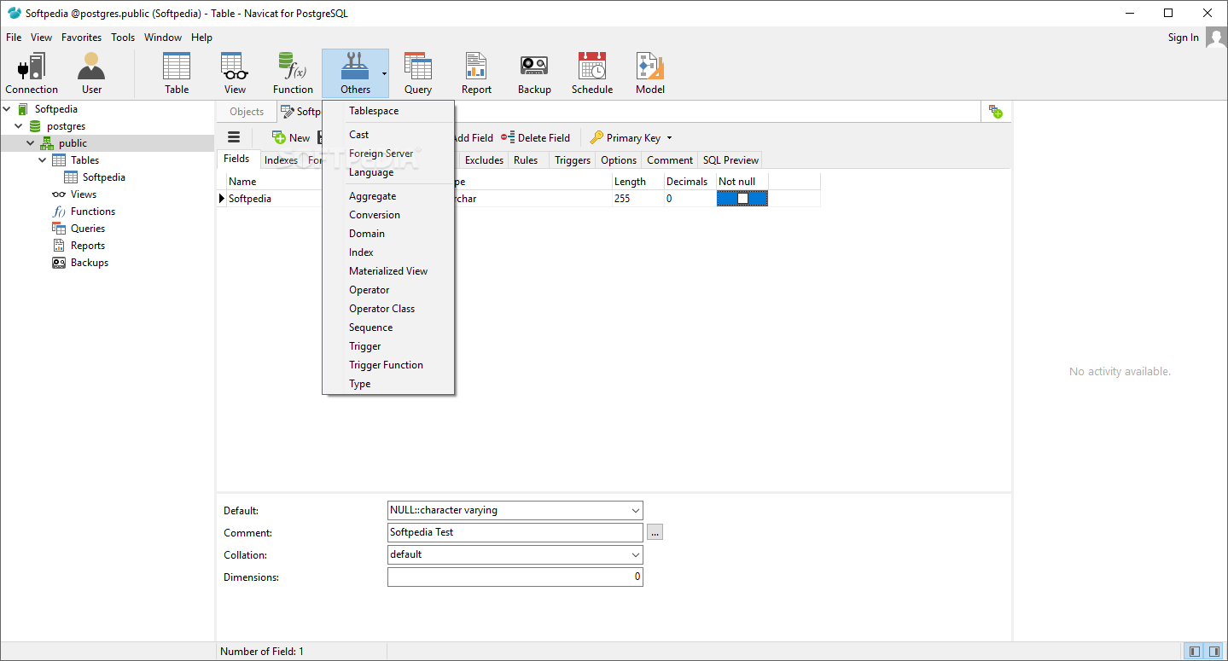Screen dimensions: 1228x661
Task: Open the Connection toolbar button
Action: click(x=32, y=73)
